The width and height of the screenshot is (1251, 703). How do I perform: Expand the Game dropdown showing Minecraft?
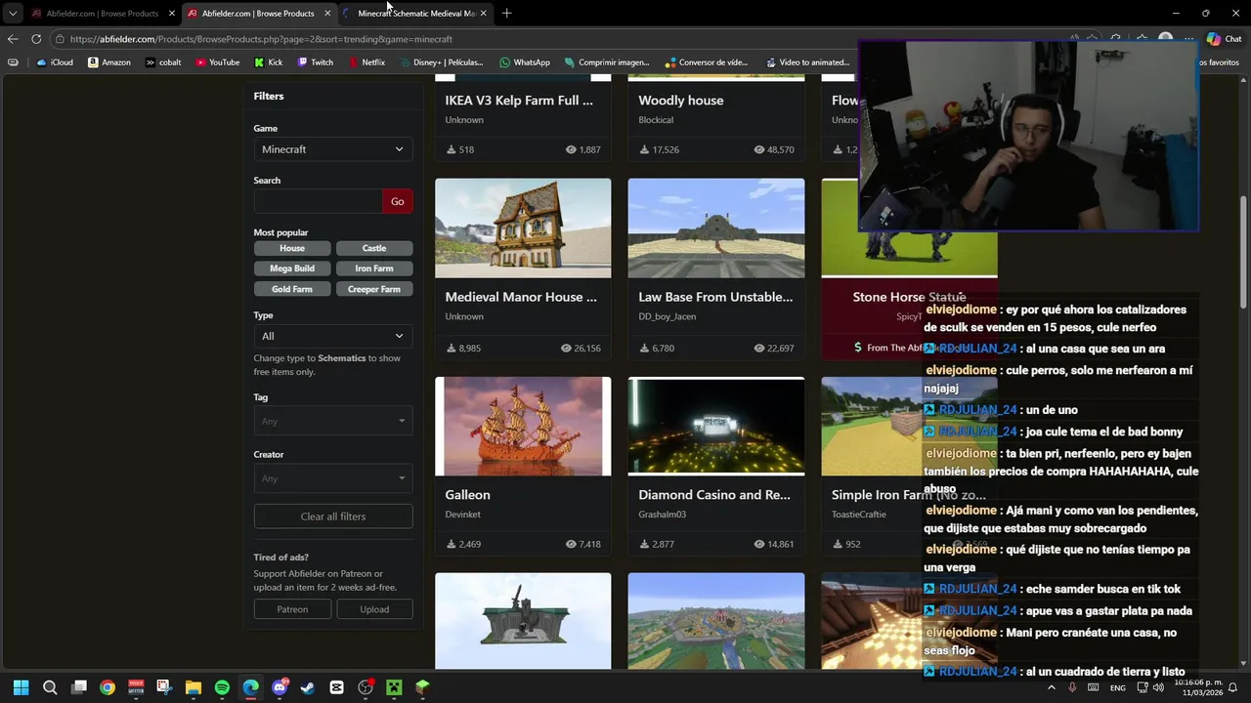pyautogui.click(x=332, y=149)
